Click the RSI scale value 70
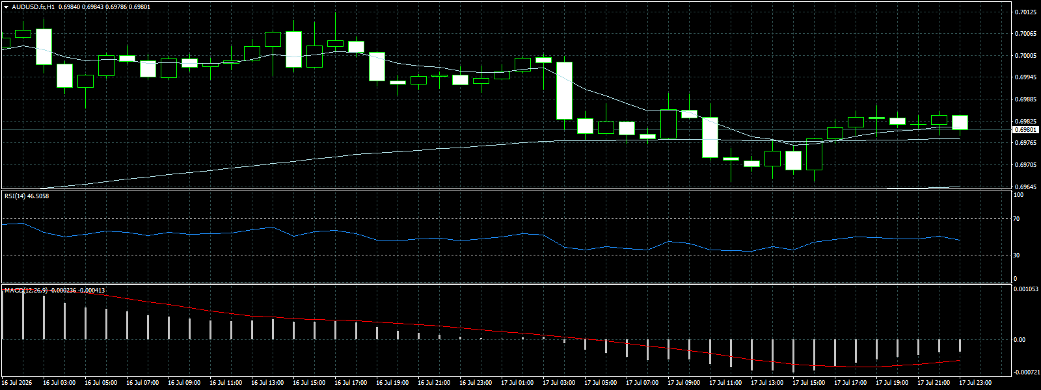 1016,219
